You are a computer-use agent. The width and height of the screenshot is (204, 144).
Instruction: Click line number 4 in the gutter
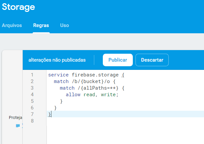coord(32,95)
